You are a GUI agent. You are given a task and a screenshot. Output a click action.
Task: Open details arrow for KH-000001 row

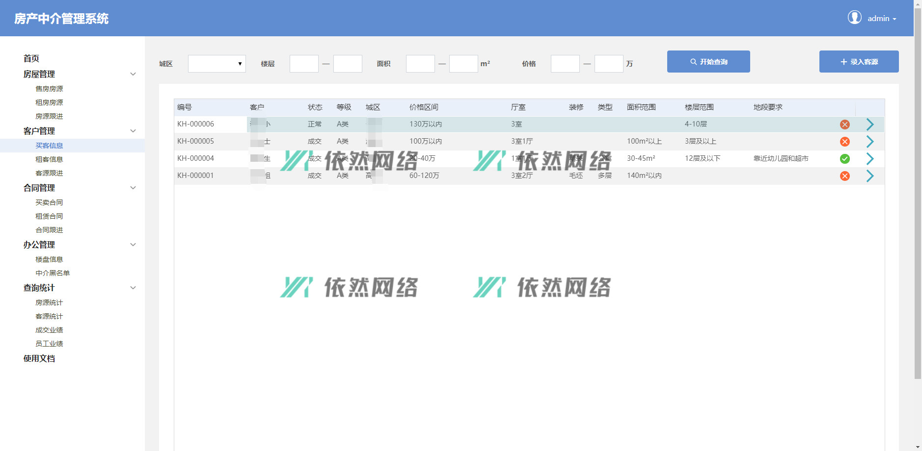click(x=869, y=176)
